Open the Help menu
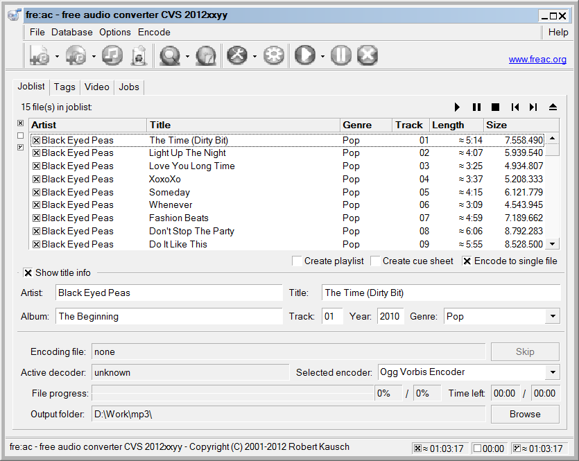 coord(558,32)
